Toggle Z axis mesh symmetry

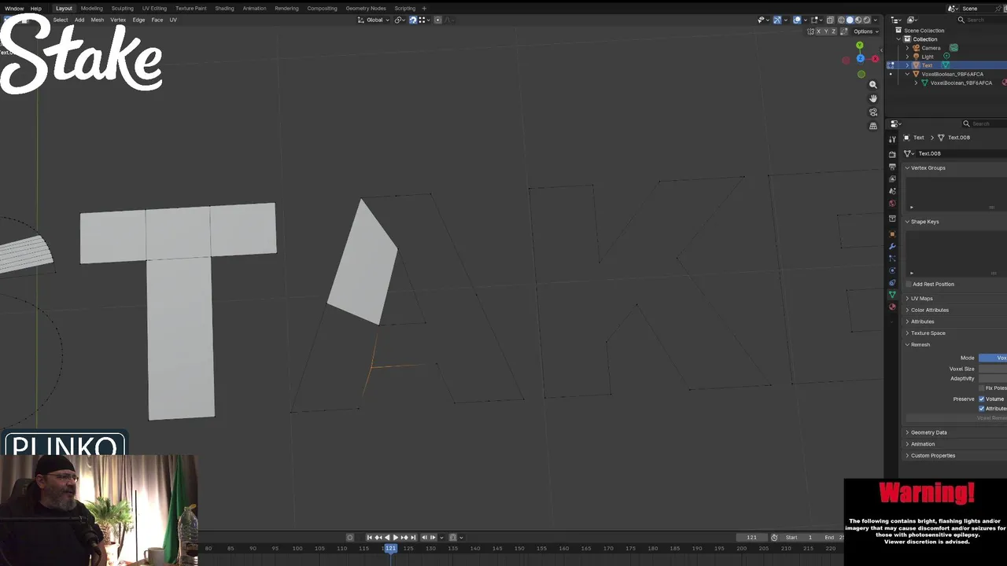[x=834, y=31]
